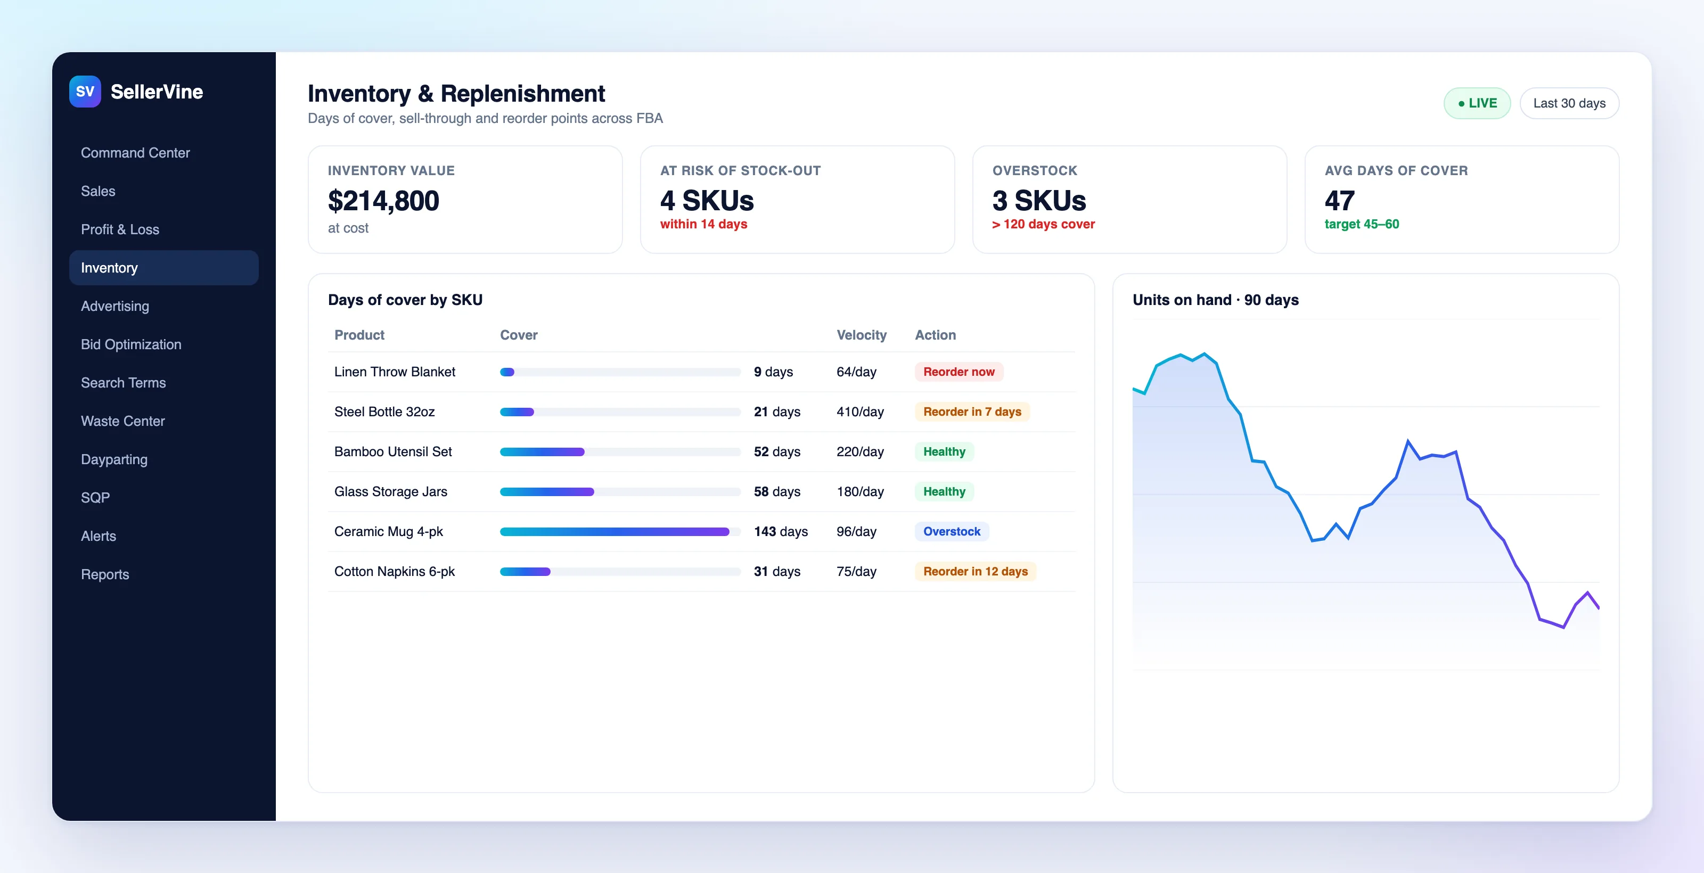Open Reports in sidebar
The image size is (1704, 873).
click(163, 575)
